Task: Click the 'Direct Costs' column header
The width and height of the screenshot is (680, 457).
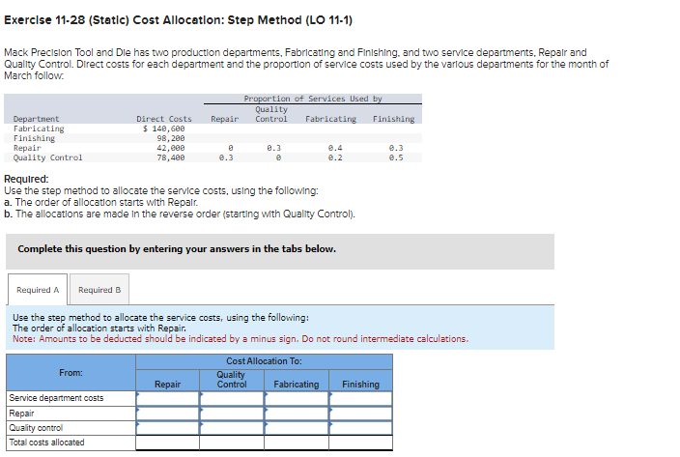Action: point(164,119)
